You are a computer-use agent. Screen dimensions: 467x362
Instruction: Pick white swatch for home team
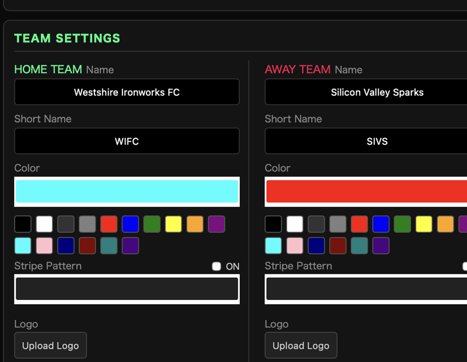(44, 224)
